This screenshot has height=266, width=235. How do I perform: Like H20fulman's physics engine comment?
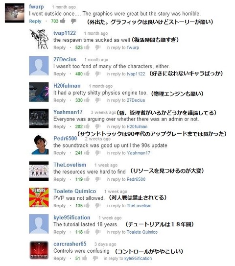87,100
